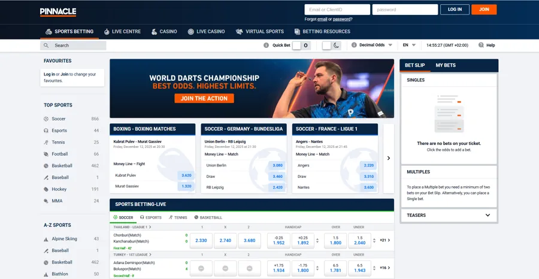
Task: Open Basketball in A-Z Sports
Action: [62, 262]
